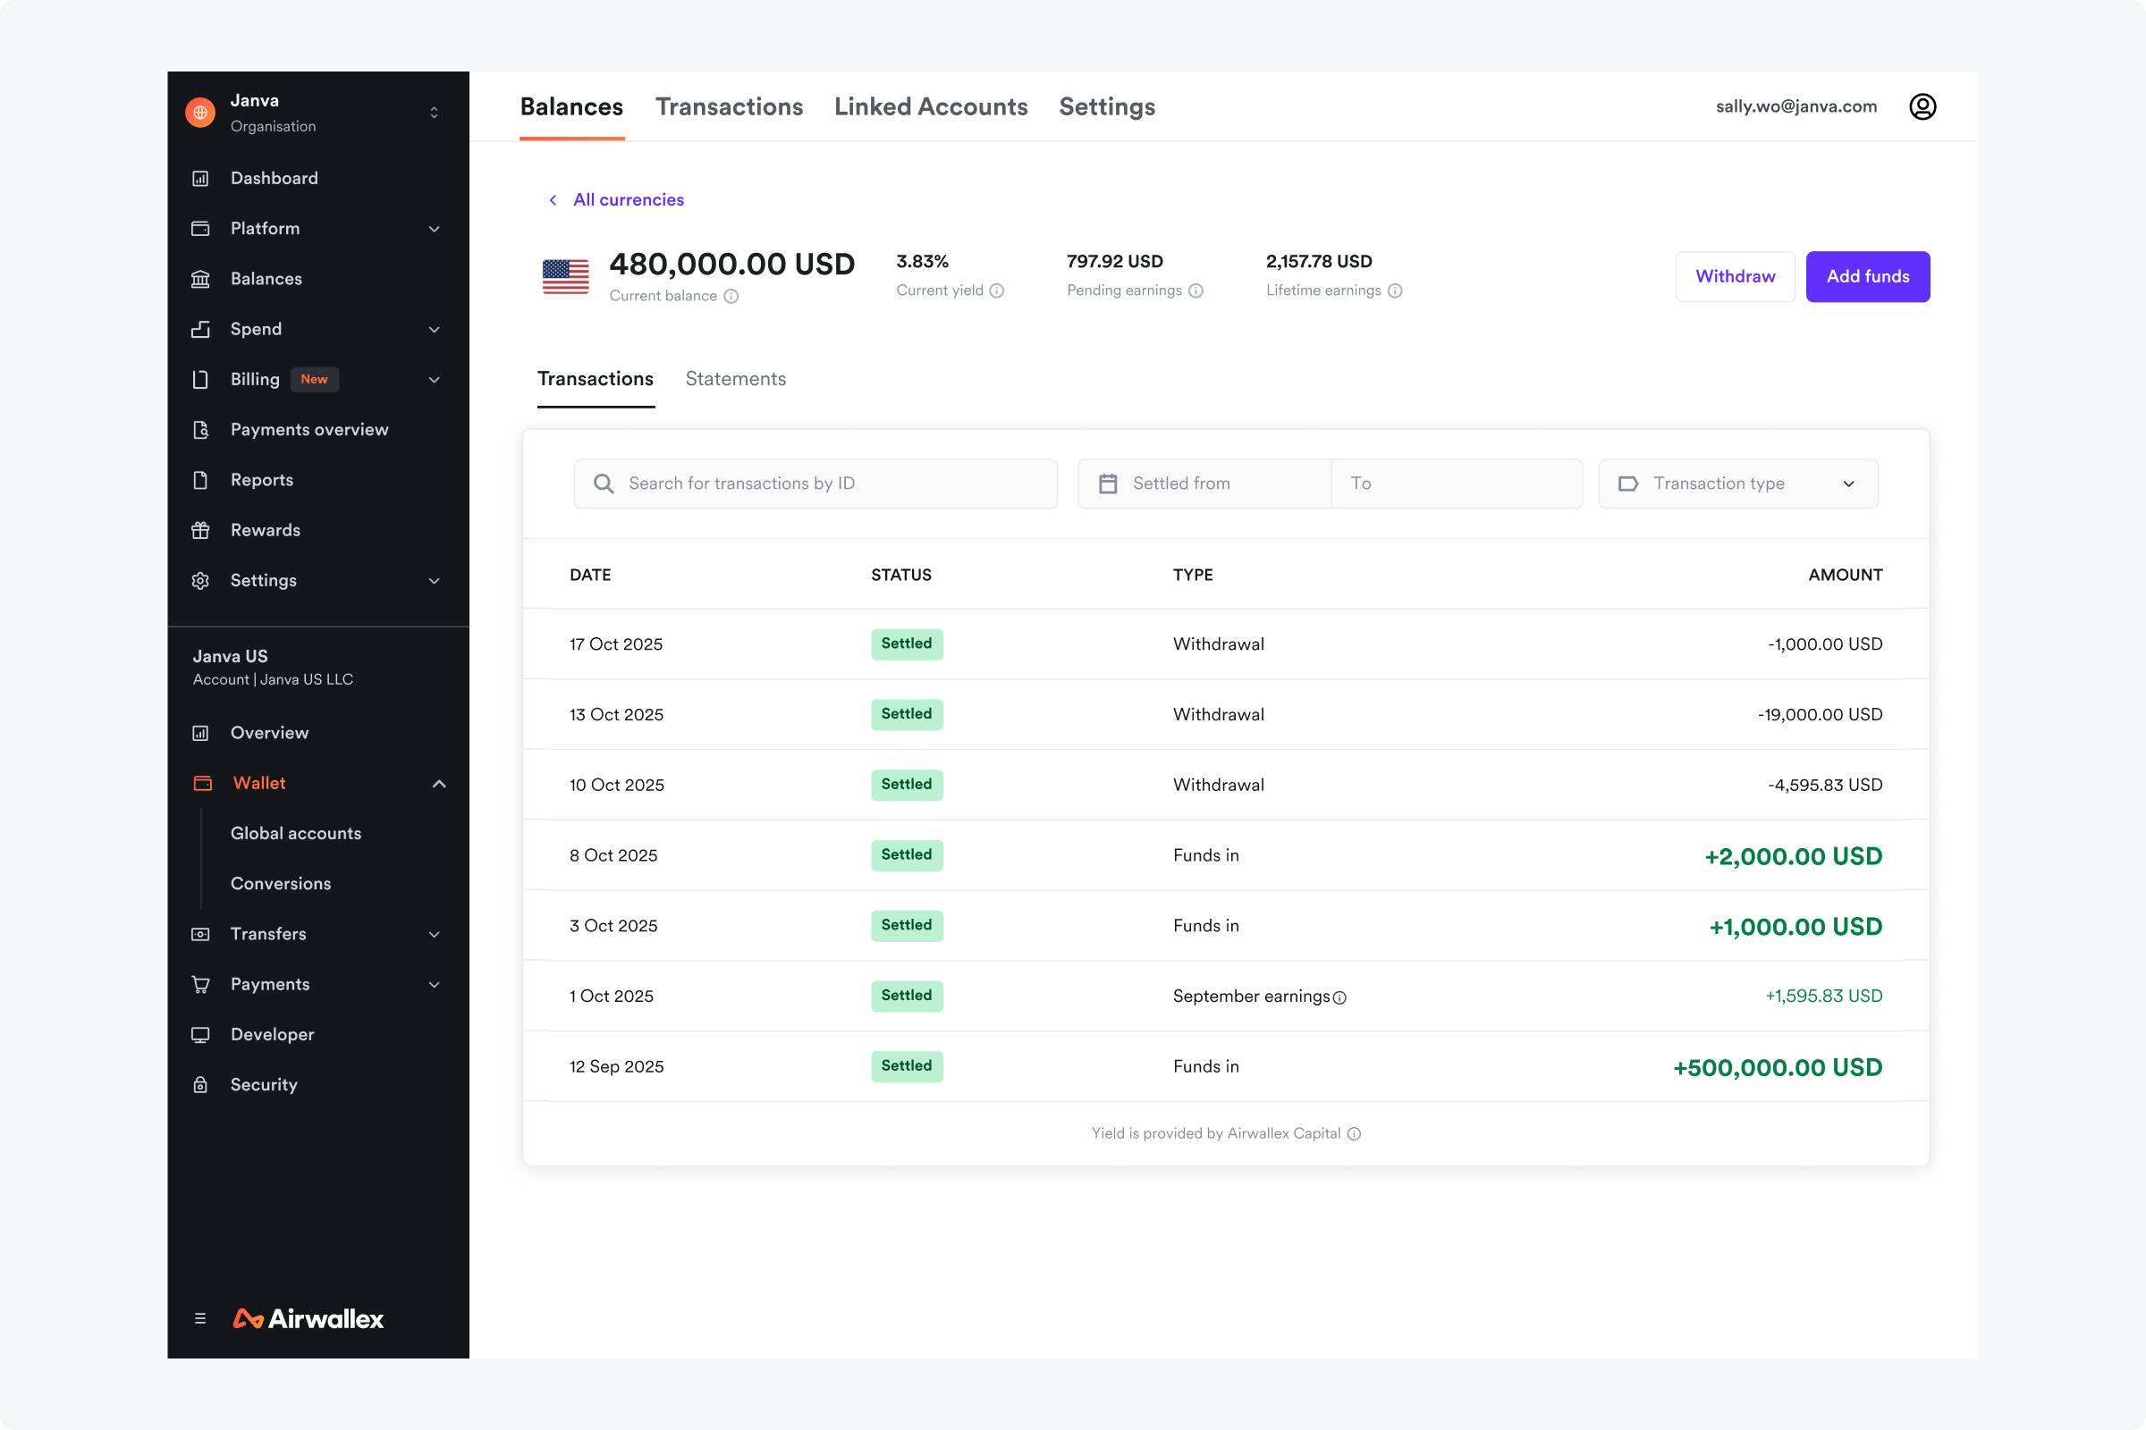Click the Security lock icon

pyautogui.click(x=202, y=1084)
